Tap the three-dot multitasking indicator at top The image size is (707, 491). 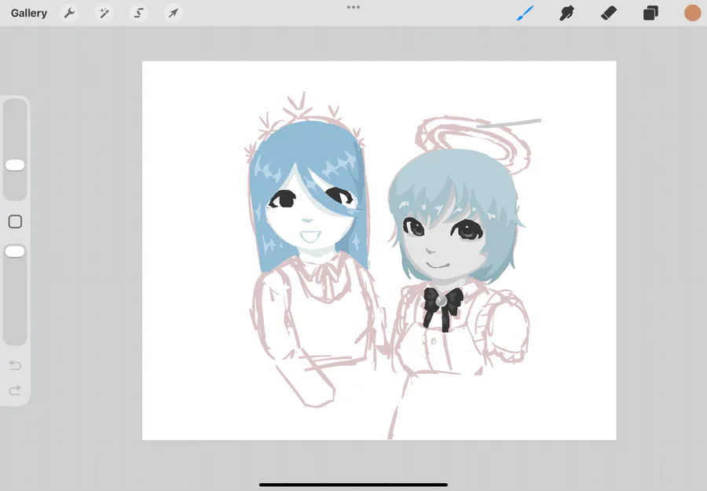[x=353, y=7]
